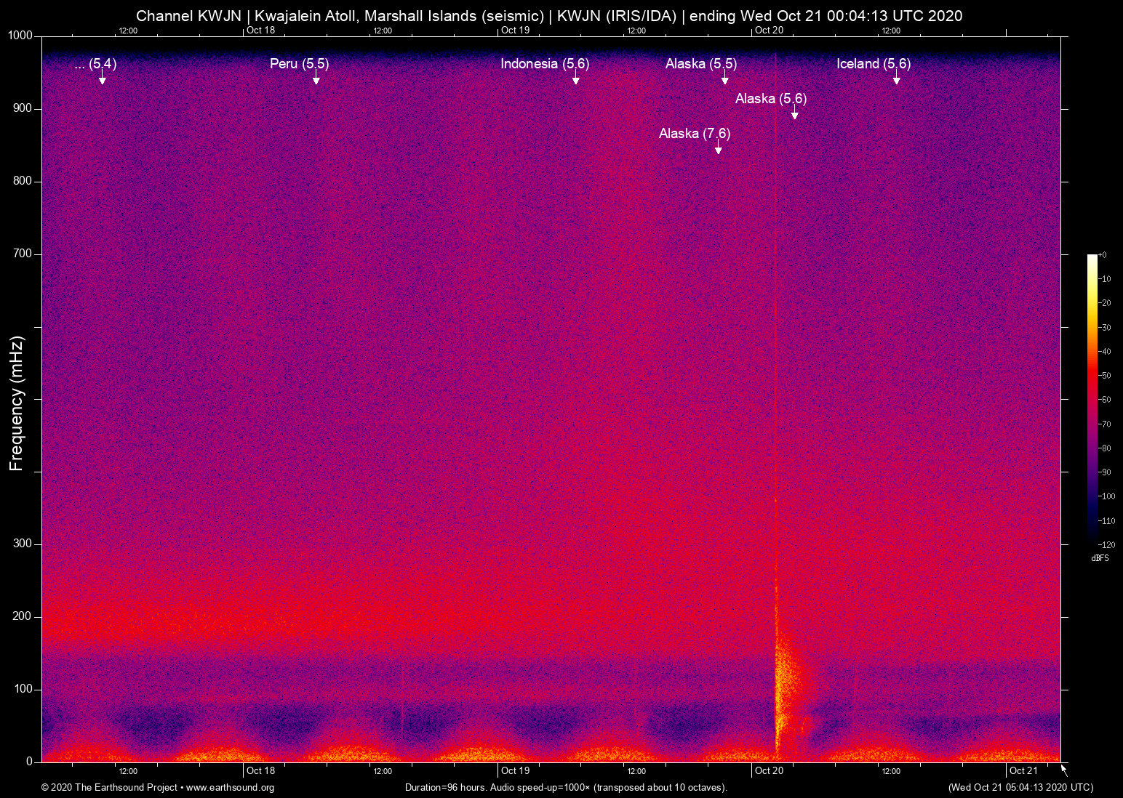
Task: Open the www.earthsound.org link in footer
Action: pos(230,788)
